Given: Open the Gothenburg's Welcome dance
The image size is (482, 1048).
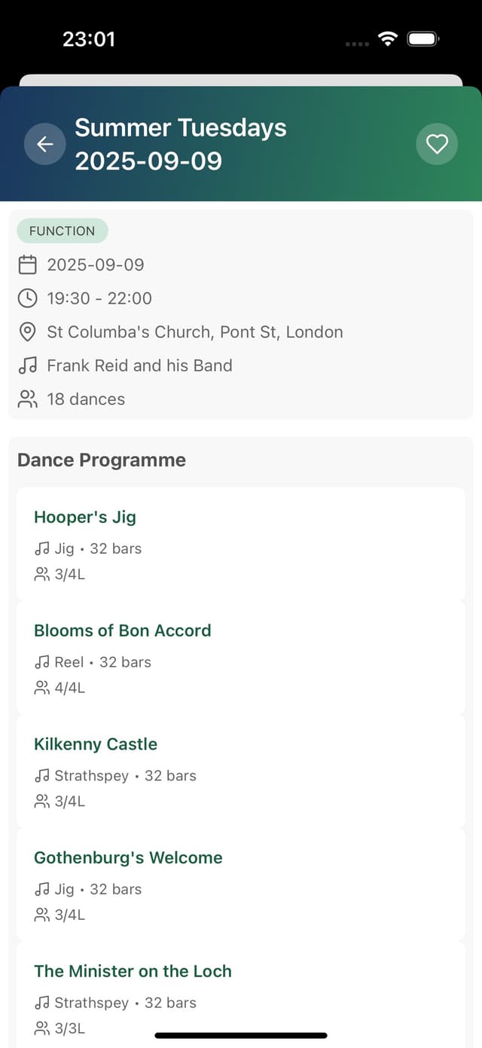Looking at the screenshot, I should pyautogui.click(x=128, y=857).
